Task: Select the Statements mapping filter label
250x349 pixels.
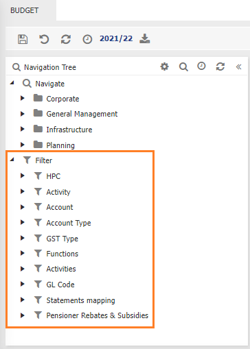Action: (80, 300)
